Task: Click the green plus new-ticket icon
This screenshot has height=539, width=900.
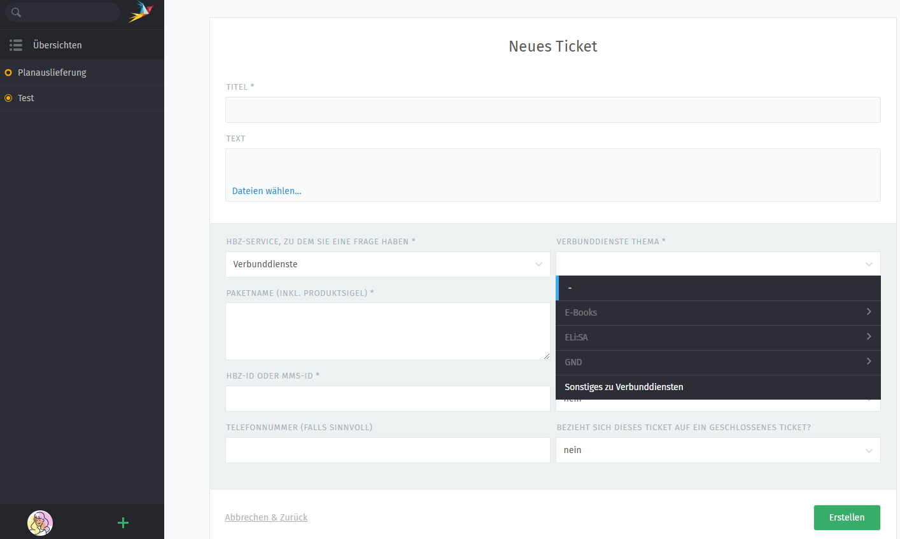Action: (123, 522)
